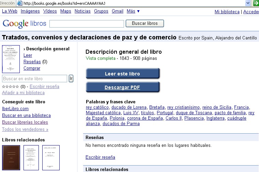The height and width of the screenshot is (172, 259).
Task: Click the green Go arrow button
Action: tap(256, 3)
